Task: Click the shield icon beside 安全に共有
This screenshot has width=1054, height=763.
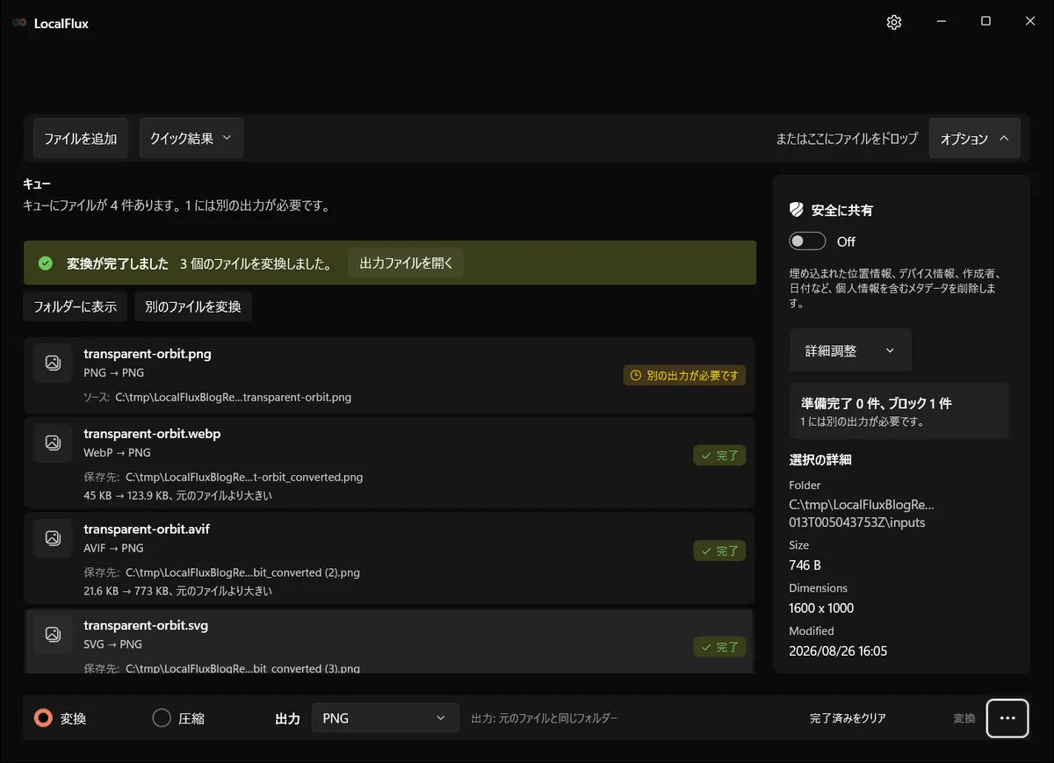Action: click(x=797, y=210)
